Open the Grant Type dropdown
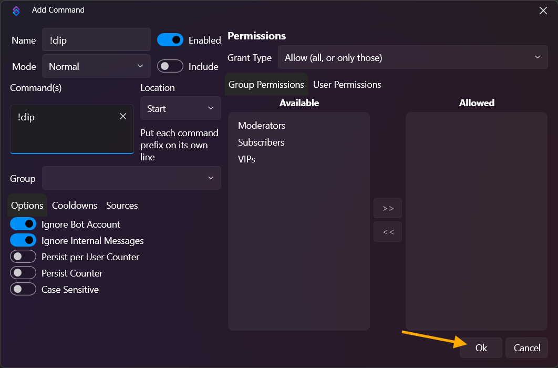The width and height of the screenshot is (558, 368). click(412, 57)
